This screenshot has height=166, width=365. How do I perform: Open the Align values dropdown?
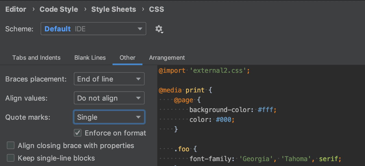tap(109, 98)
